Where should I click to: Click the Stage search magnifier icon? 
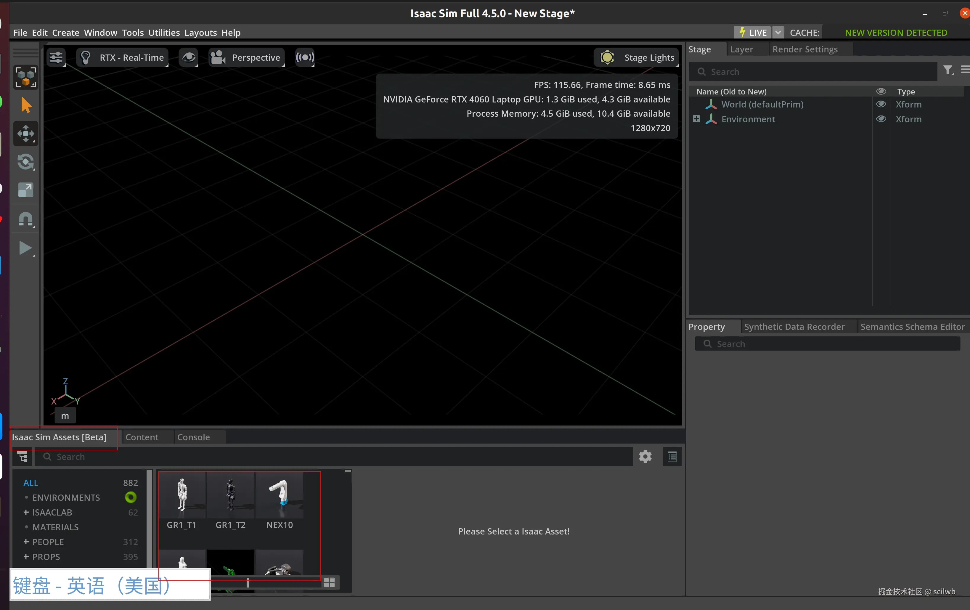[x=701, y=72]
